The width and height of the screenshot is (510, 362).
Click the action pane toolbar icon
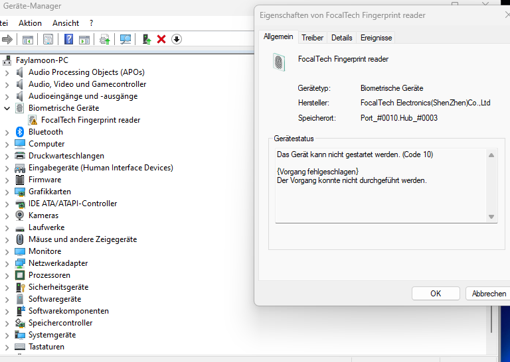84,40
